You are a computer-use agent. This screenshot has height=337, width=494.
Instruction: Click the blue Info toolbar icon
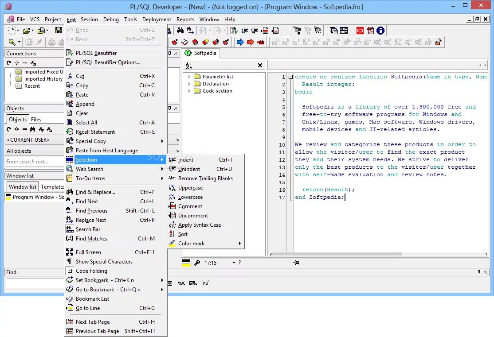(x=380, y=30)
